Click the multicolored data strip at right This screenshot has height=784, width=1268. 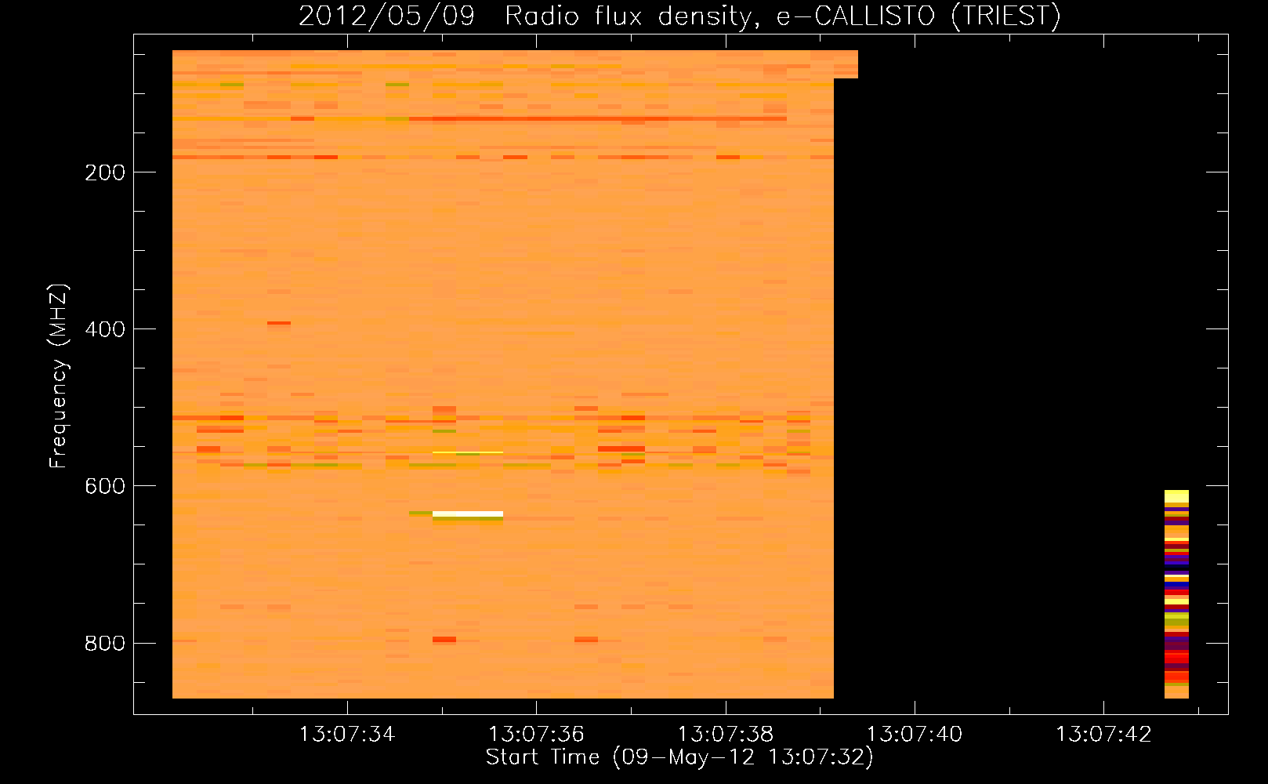coord(1176,594)
